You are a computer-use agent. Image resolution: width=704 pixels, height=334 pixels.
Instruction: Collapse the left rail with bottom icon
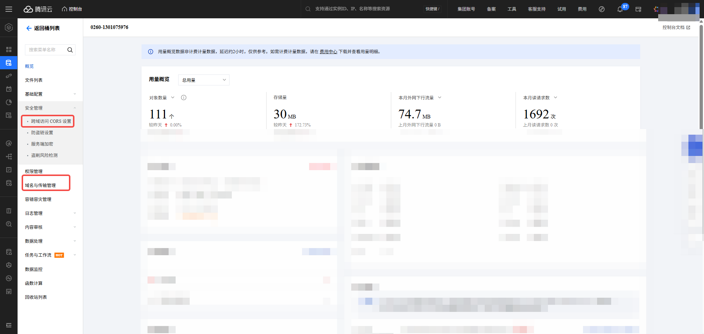pos(9,325)
